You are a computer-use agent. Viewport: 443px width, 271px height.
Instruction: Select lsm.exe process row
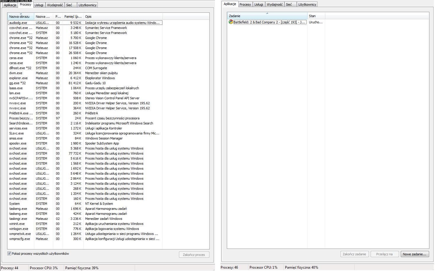click(85, 93)
